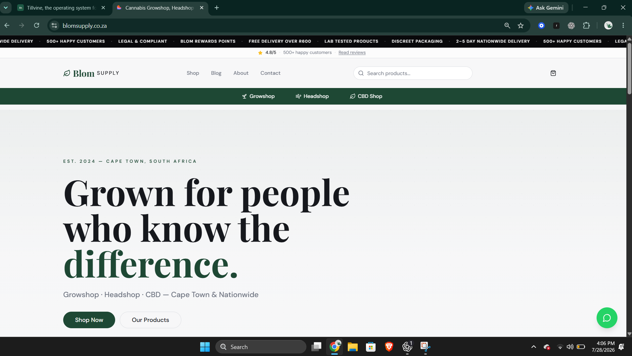
Task: Open File Explorer from the taskbar
Action: pos(353,347)
